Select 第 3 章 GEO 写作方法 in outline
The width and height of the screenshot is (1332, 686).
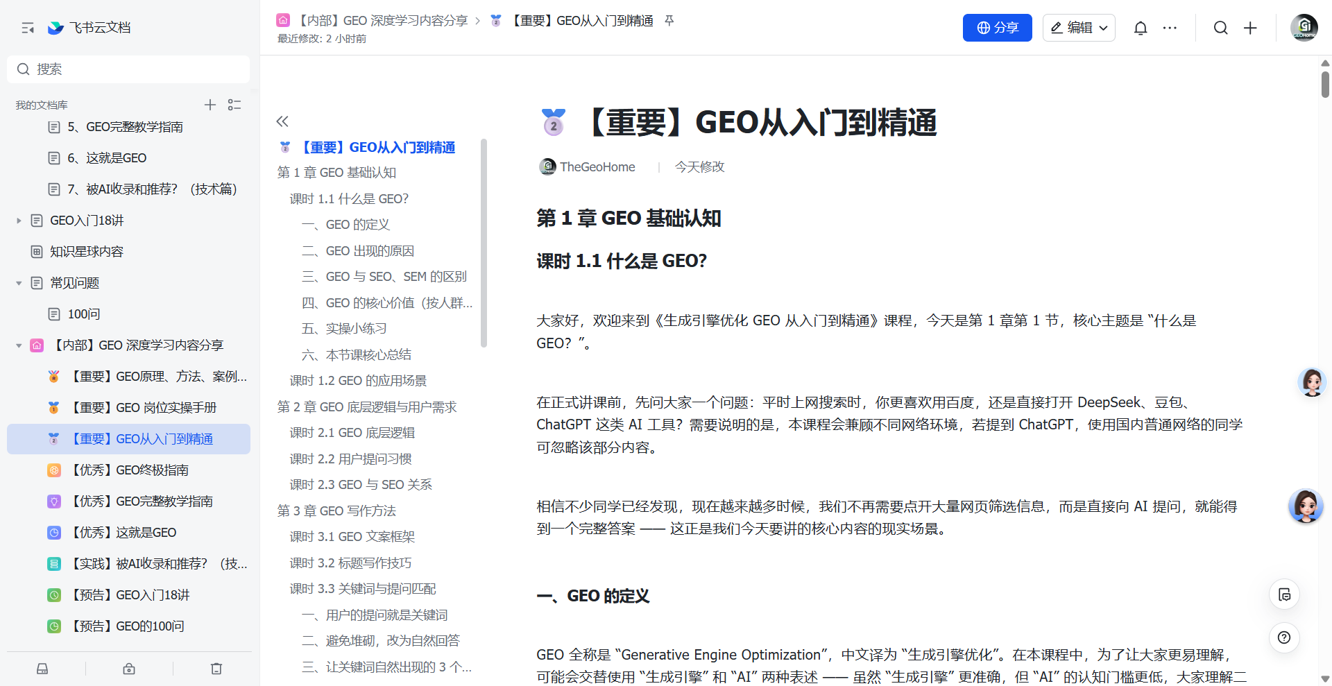point(336,511)
